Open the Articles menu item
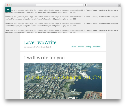126x107 pixels. pos(81,47)
